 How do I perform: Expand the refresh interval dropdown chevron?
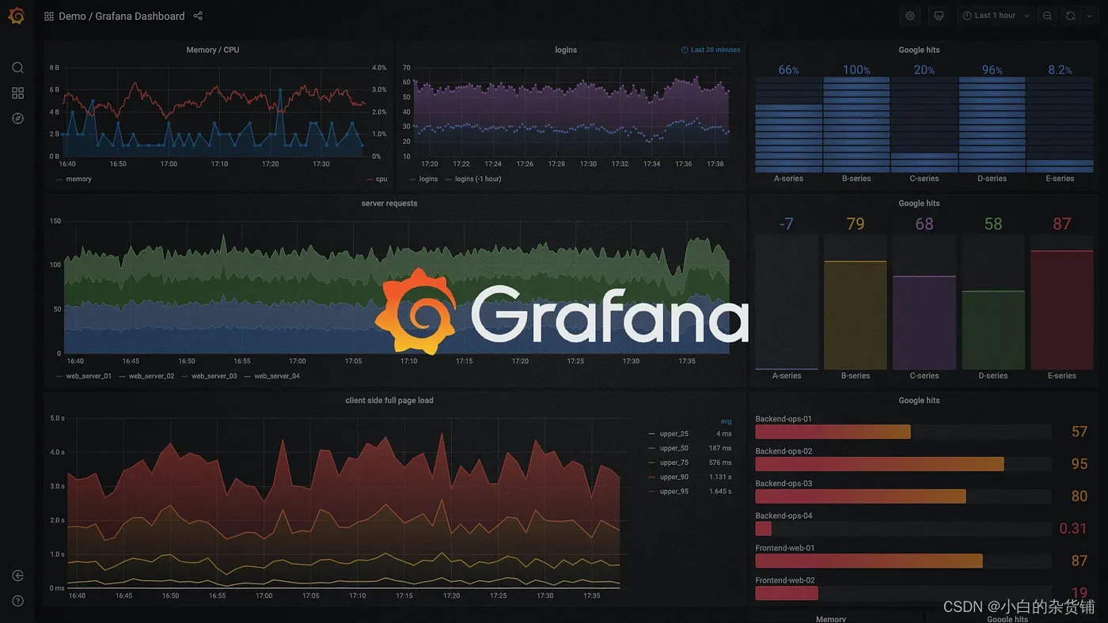coord(1089,16)
